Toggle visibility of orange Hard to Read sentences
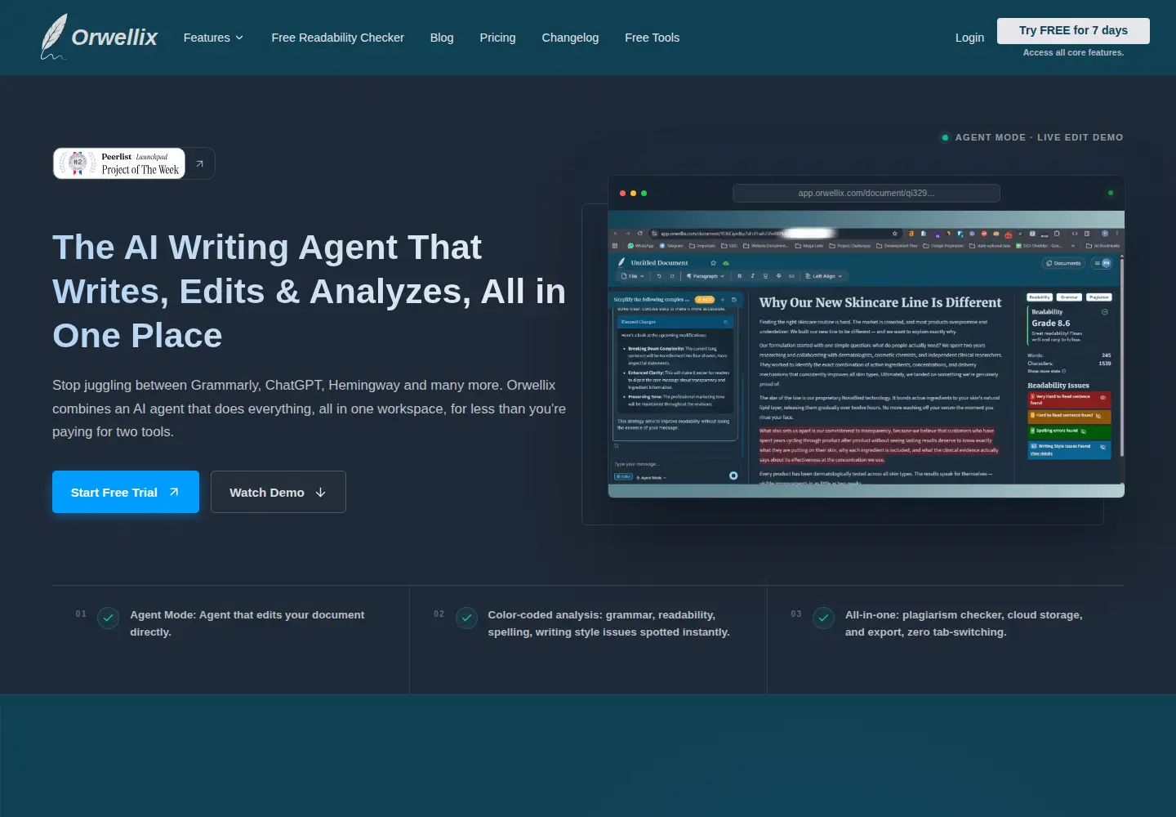Viewport: 1176px width, 817px height. (1098, 416)
